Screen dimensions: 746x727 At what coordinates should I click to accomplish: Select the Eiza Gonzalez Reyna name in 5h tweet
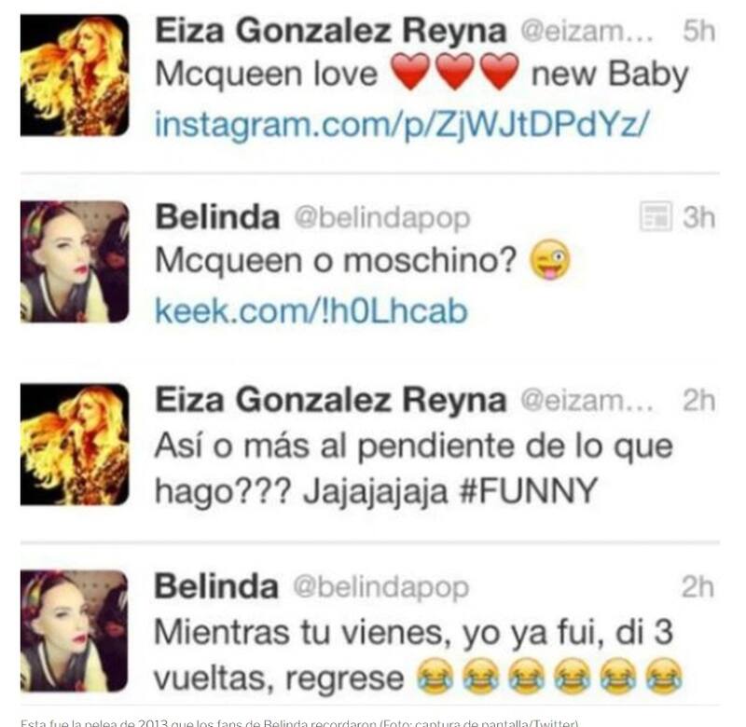(331, 31)
